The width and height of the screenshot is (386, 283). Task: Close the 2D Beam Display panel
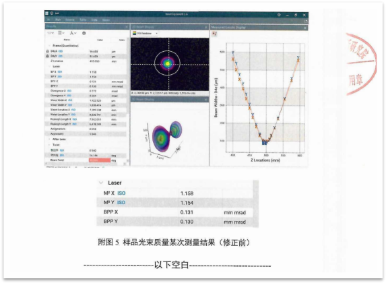tap(206, 27)
